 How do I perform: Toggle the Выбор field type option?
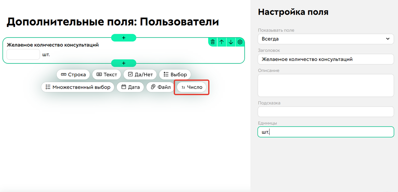[175, 74]
